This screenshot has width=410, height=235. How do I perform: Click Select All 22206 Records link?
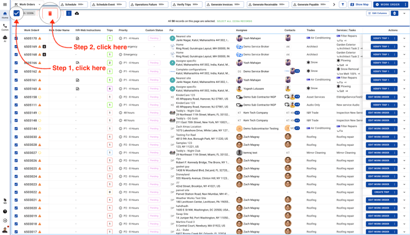(234, 21)
